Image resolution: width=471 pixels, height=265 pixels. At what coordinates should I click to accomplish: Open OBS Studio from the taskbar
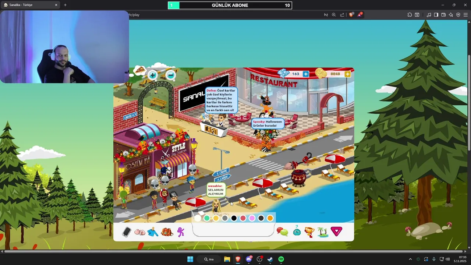click(x=260, y=259)
